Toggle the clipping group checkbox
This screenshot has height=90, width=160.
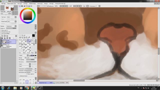click(x=1, y=32)
